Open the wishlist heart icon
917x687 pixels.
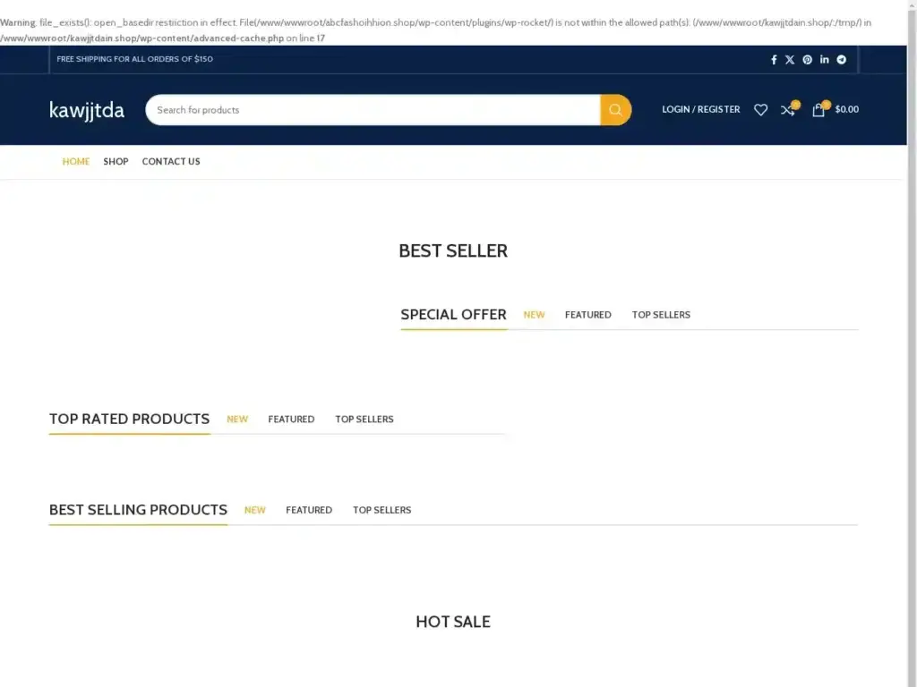pos(760,110)
